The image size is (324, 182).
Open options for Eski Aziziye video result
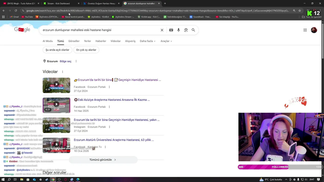click(109, 107)
